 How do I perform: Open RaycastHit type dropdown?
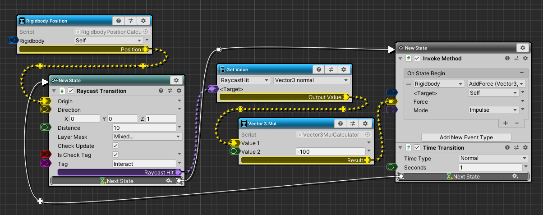[245, 80]
